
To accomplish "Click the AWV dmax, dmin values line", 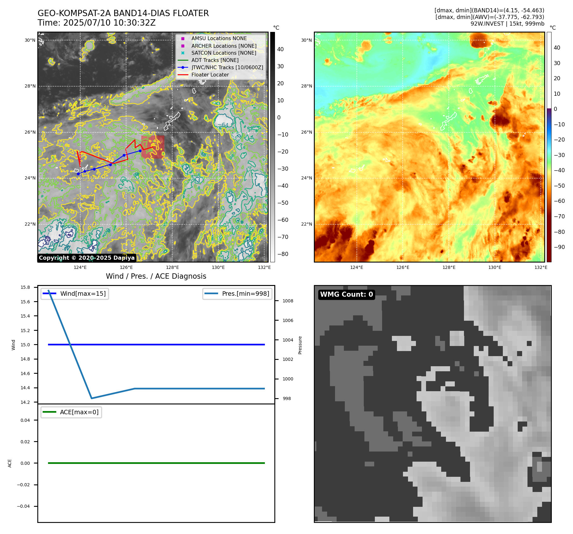I will point(490,17).
